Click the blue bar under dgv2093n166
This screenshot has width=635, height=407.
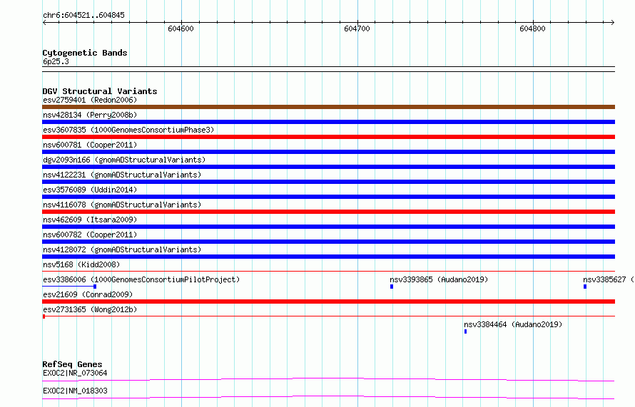(328, 167)
